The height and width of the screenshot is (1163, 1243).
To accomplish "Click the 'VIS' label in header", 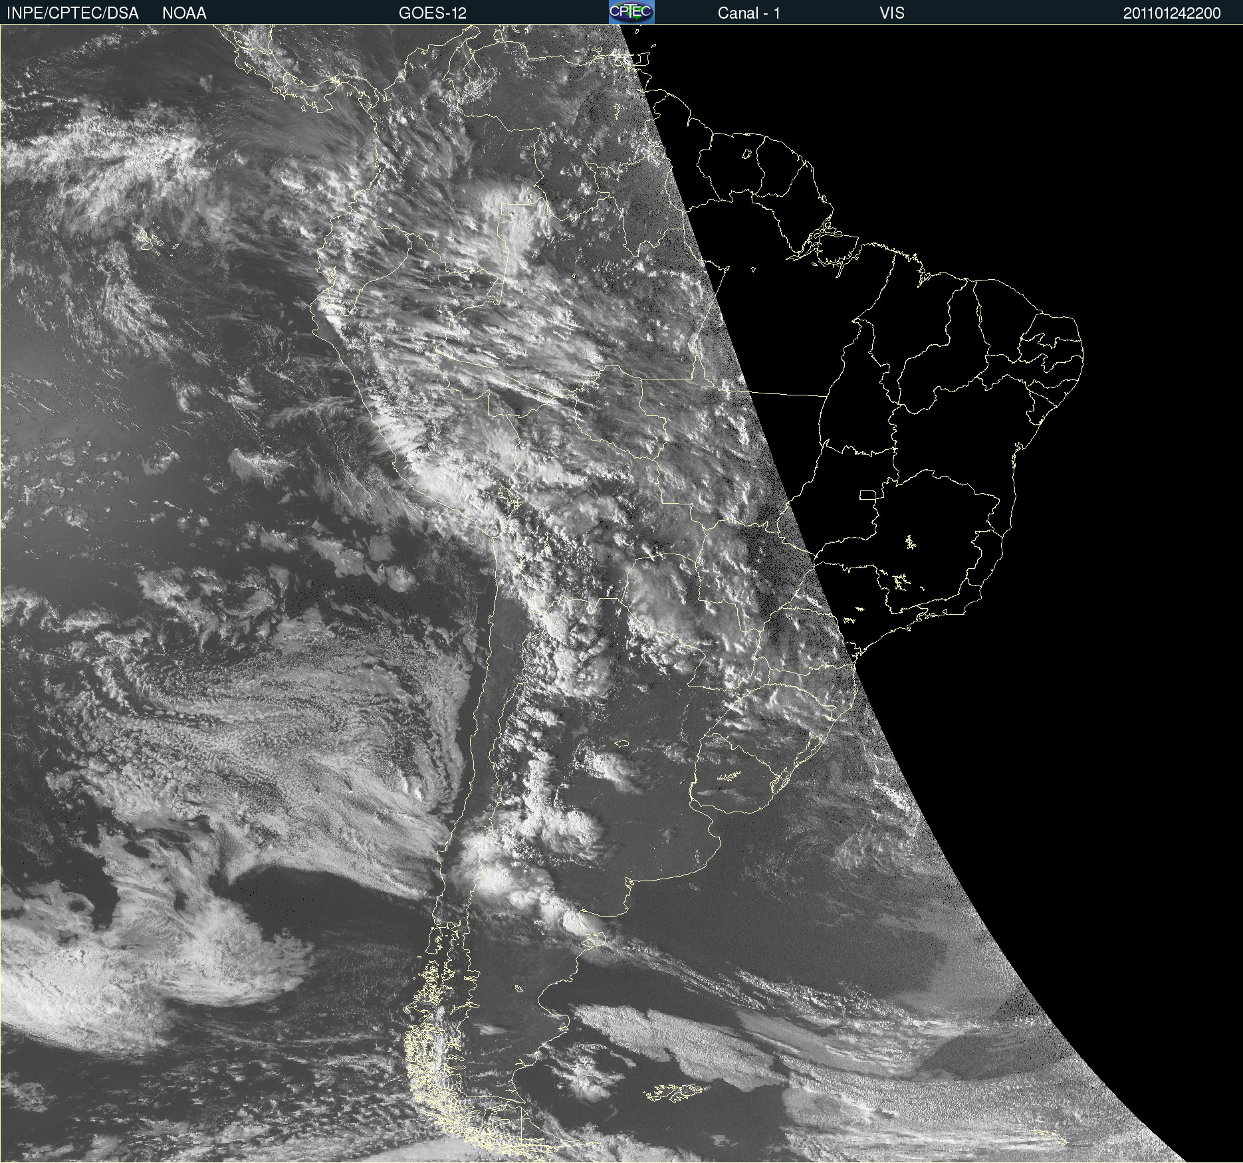I will click(x=892, y=13).
